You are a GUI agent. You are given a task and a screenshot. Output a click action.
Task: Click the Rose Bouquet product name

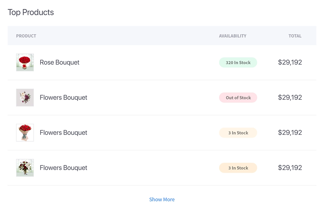[x=60, y=62]
